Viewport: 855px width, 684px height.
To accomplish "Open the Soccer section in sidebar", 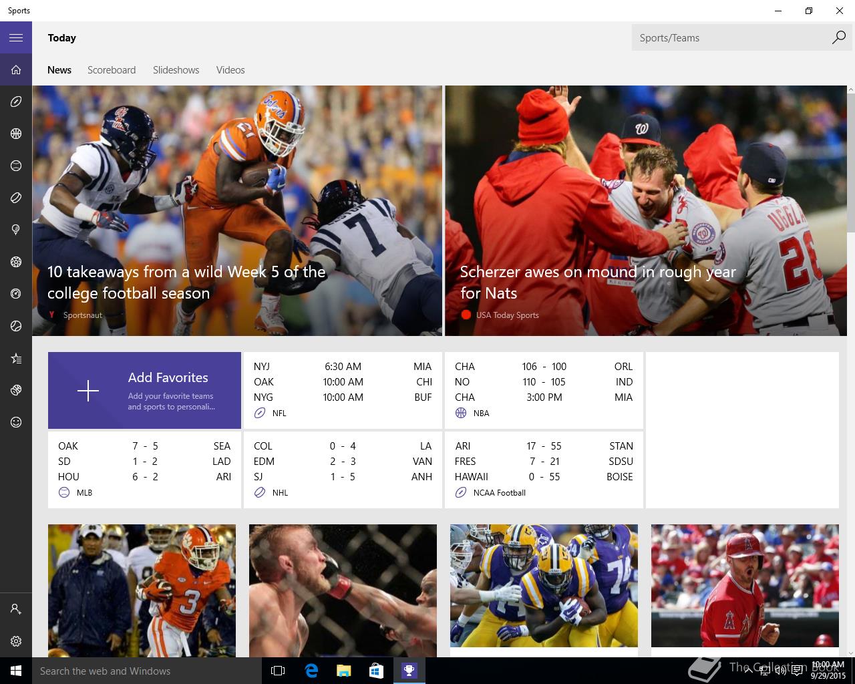I will click(16, 262).
